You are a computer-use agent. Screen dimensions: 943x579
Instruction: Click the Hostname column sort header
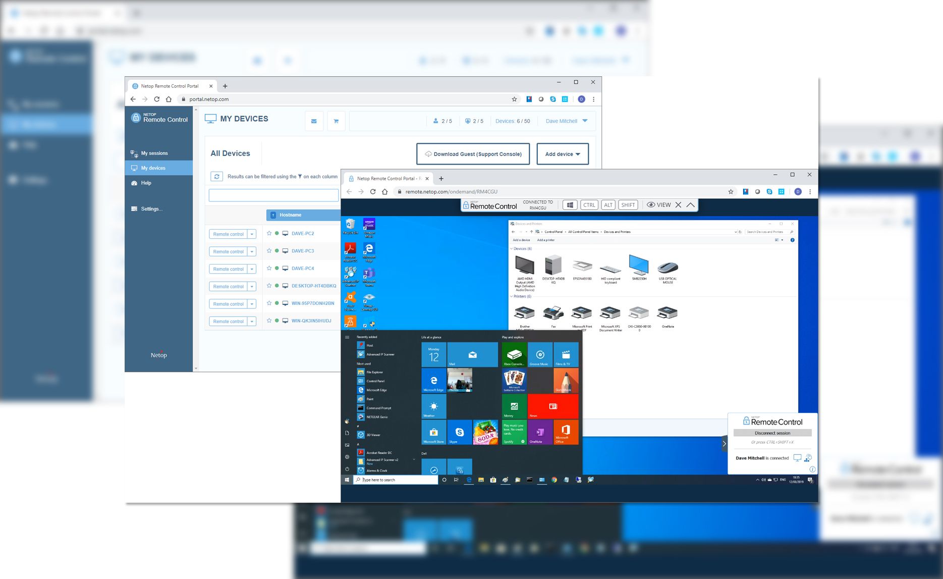[303, 215]
